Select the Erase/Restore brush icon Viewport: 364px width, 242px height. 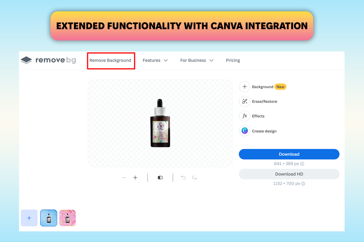pos(245,101)
